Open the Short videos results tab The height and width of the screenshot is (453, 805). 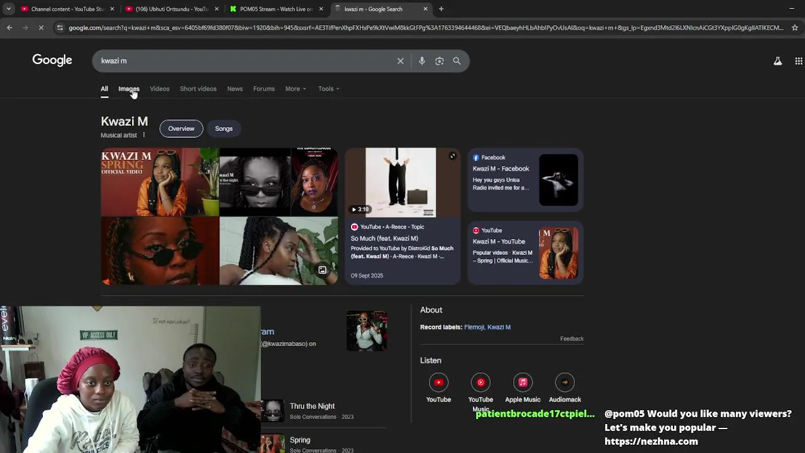[x=198, y=89]
